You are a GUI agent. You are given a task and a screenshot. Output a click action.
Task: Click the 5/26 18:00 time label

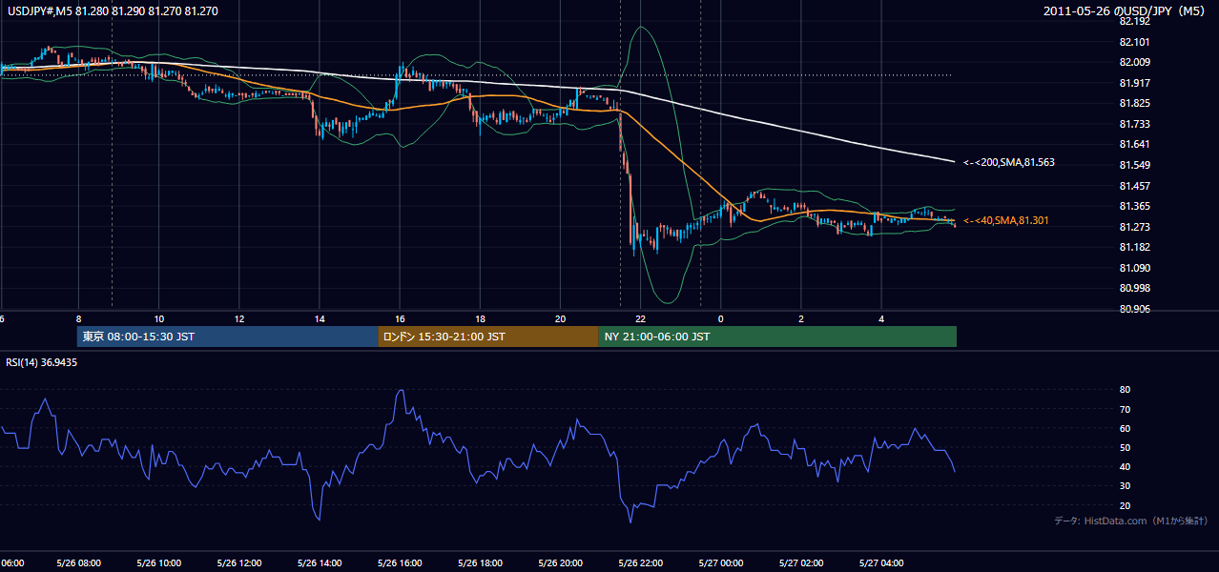point(480,562)
